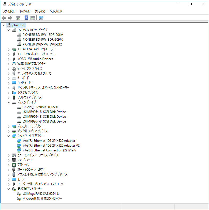The image size is (209, 210).
Task: Click the IEEE 1394 host controller icon
Action: (x=14, y=54)
